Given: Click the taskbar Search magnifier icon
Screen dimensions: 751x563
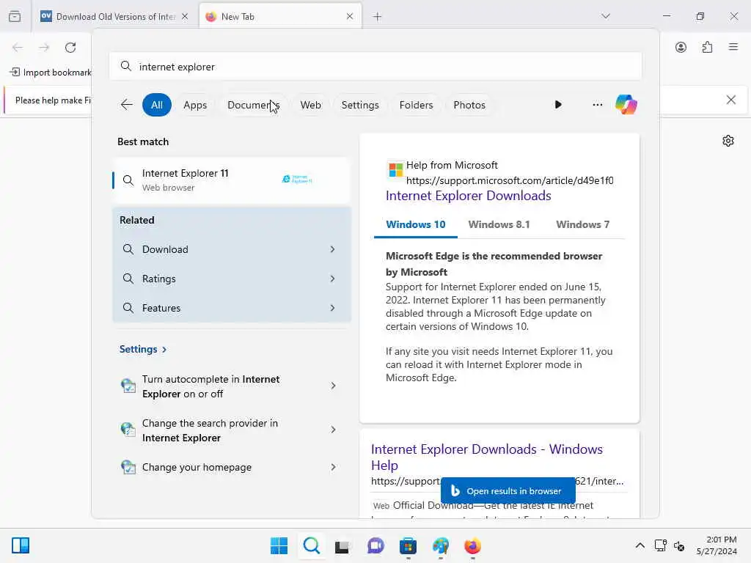Looking at the screenshot, I should tap(311, 545).
